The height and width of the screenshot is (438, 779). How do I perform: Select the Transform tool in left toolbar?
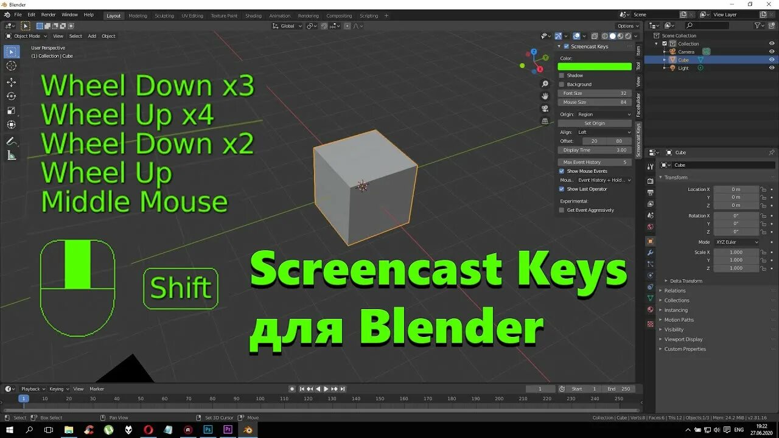12,124
